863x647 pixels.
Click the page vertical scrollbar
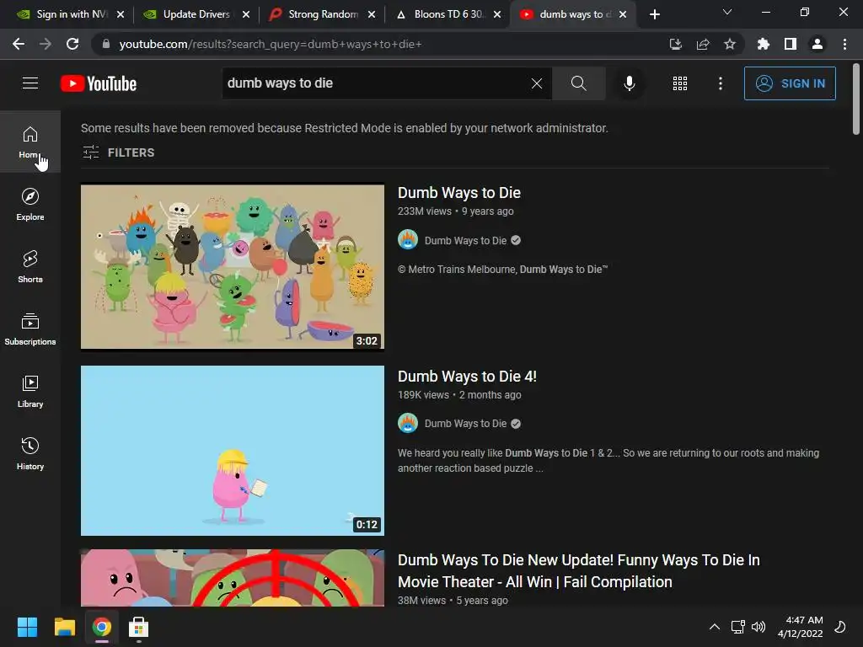856,99
